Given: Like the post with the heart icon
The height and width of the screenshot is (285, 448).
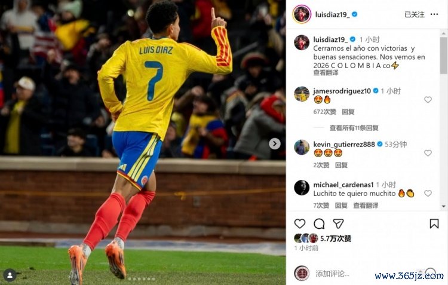Looking at the screenshot, I should point(300,223).
